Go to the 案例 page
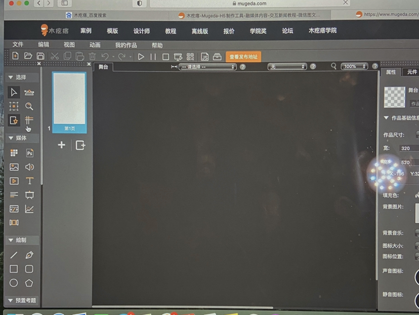Viewport: 419px width, 315px height. pos(86,31)
